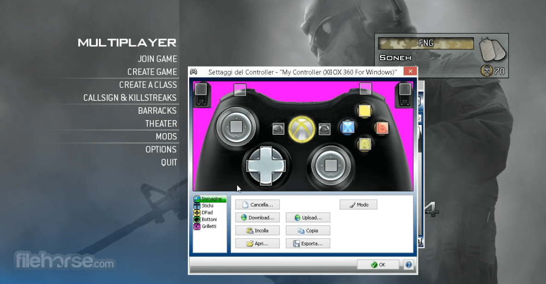This screenshot has height=284, width=546.
Task: Confirm with the OK button
Action: 378,265
